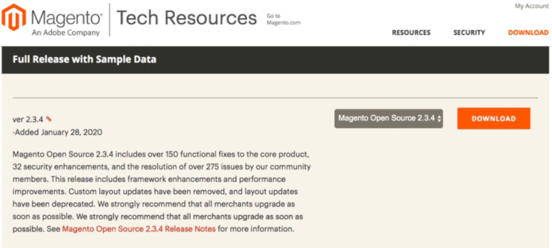The image size is (552, 248).
Task: Click the permalink icon beside ver 2.3.4
Action: pyautogui.click(x=49, y=119)
